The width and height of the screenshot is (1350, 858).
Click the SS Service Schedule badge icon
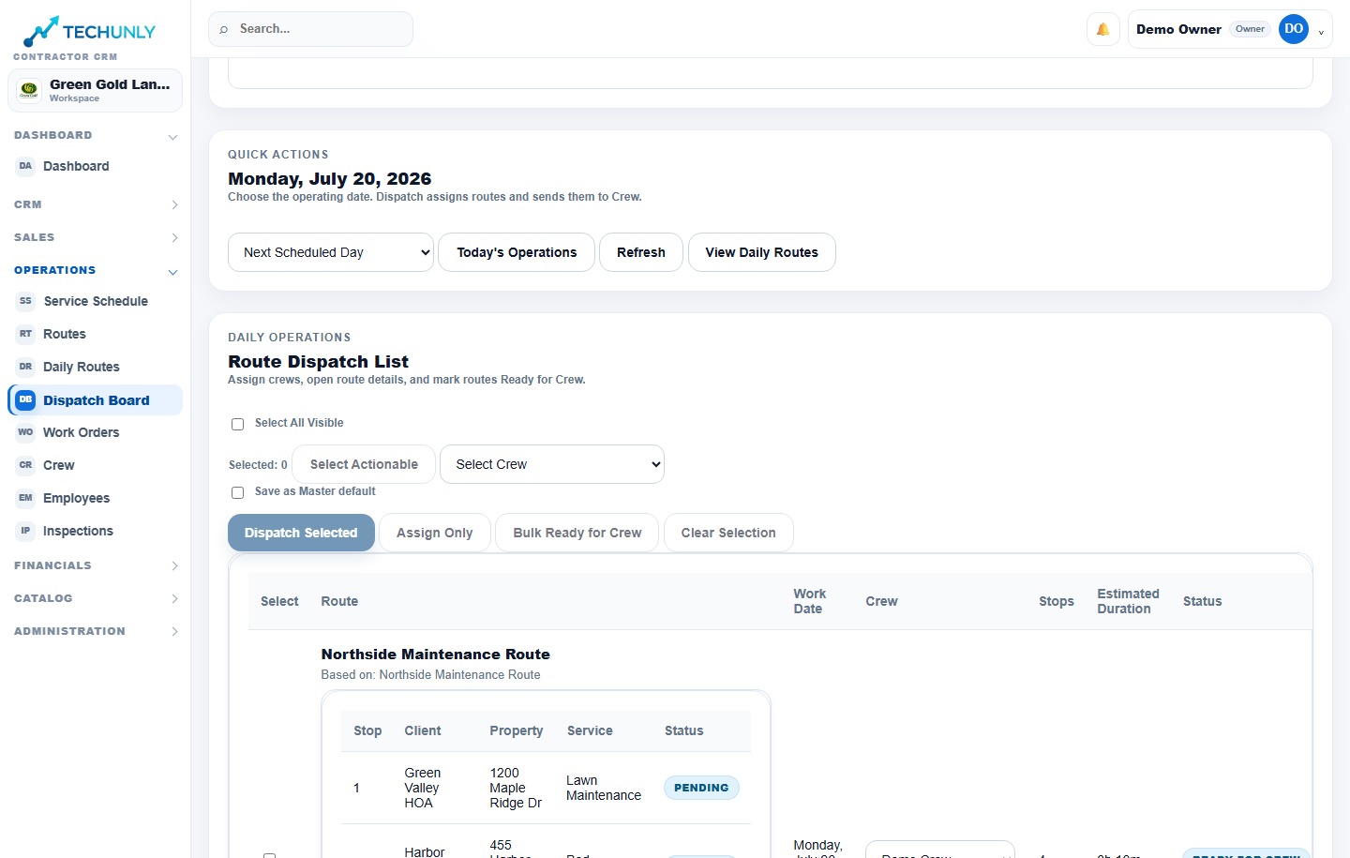[25, 301]
